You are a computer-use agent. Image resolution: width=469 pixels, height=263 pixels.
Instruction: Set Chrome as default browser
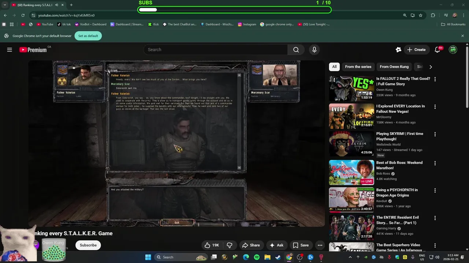coord(88,36)
